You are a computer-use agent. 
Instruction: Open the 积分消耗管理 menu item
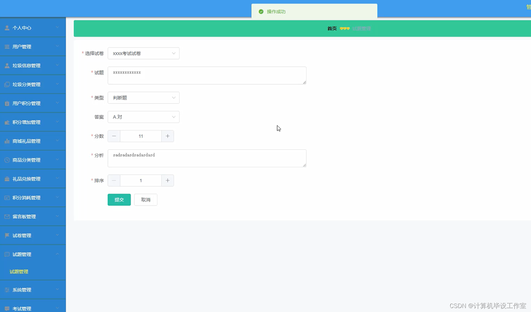coord(33,197)
